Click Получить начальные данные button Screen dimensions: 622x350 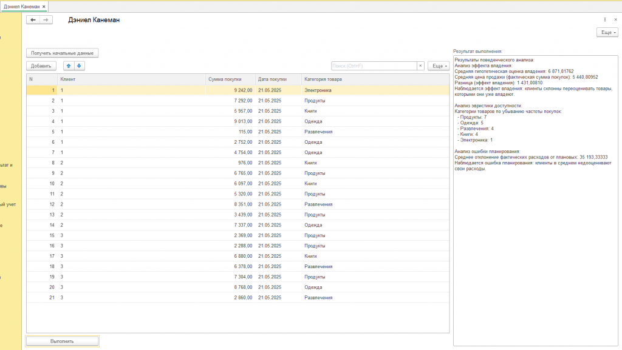[x=63, y=53]
